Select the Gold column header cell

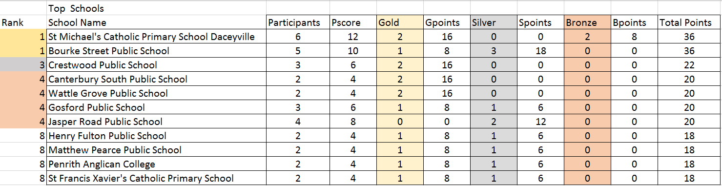coord(400,22)
